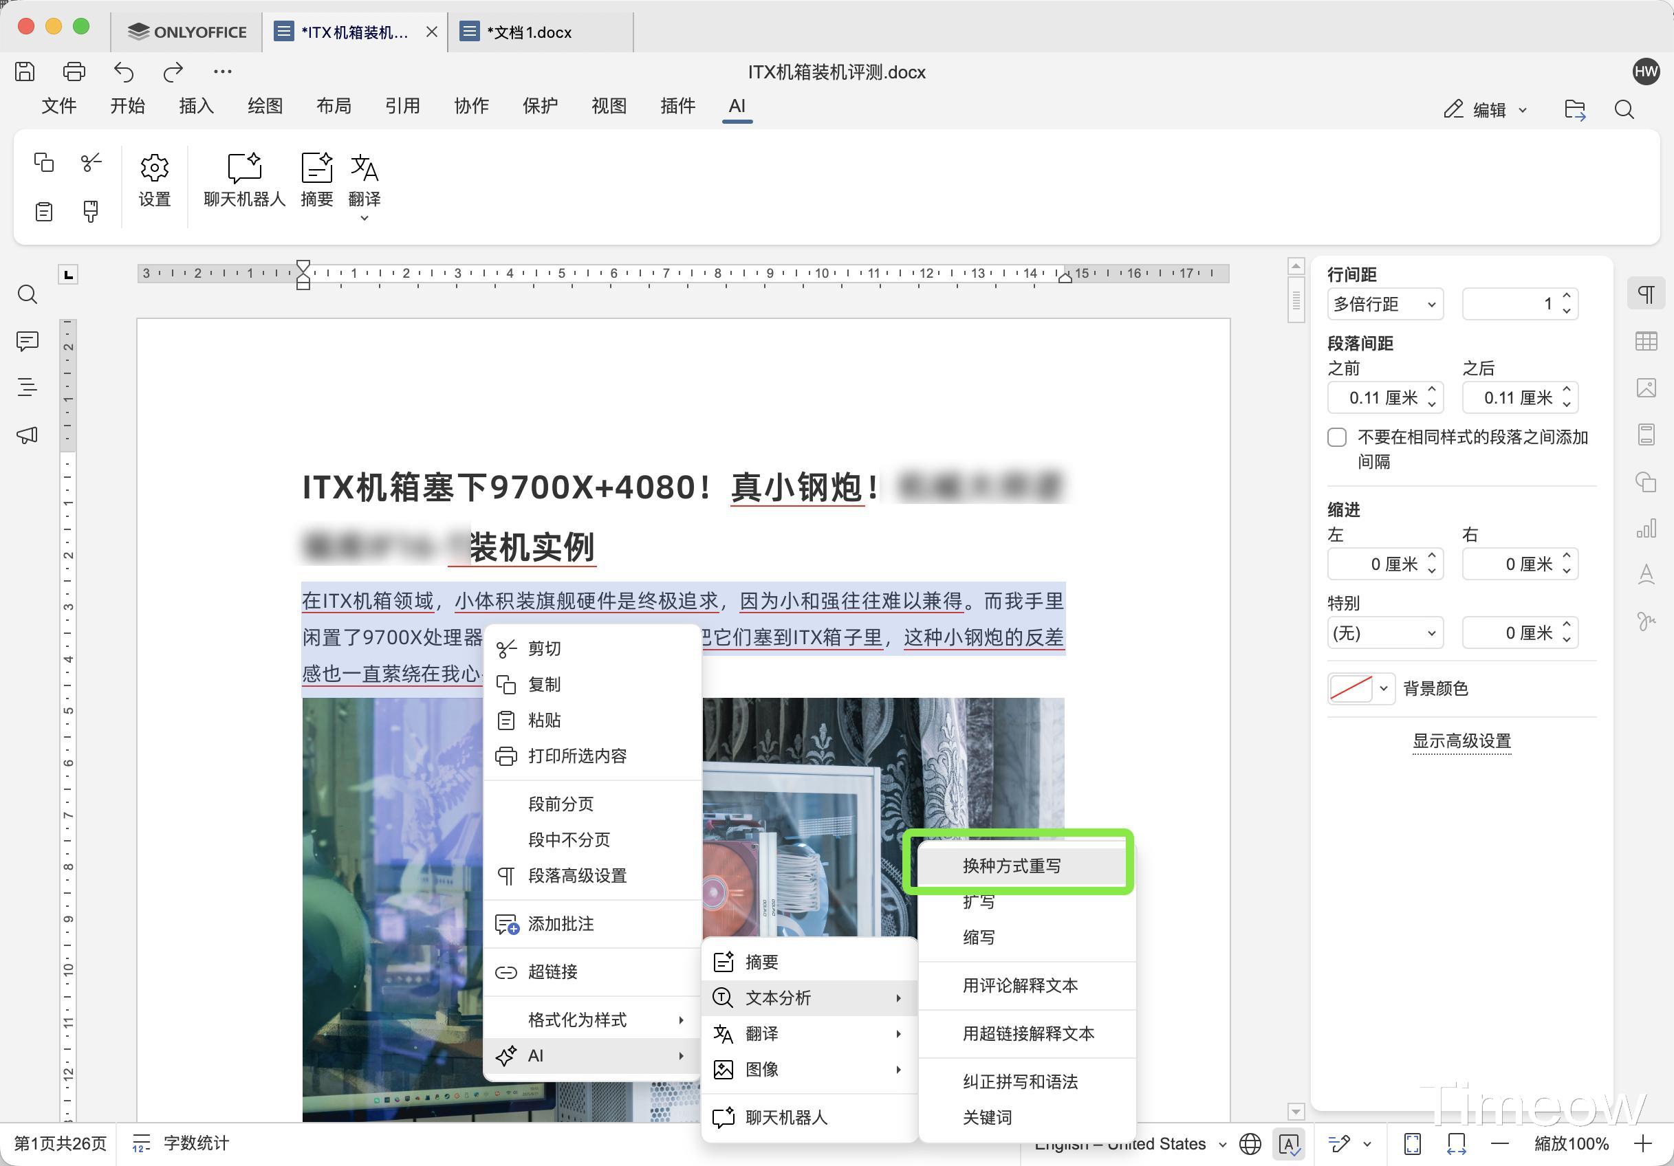
Task: Open the 多倍行距 line spacing dropdown
Action: [1384, 305]
